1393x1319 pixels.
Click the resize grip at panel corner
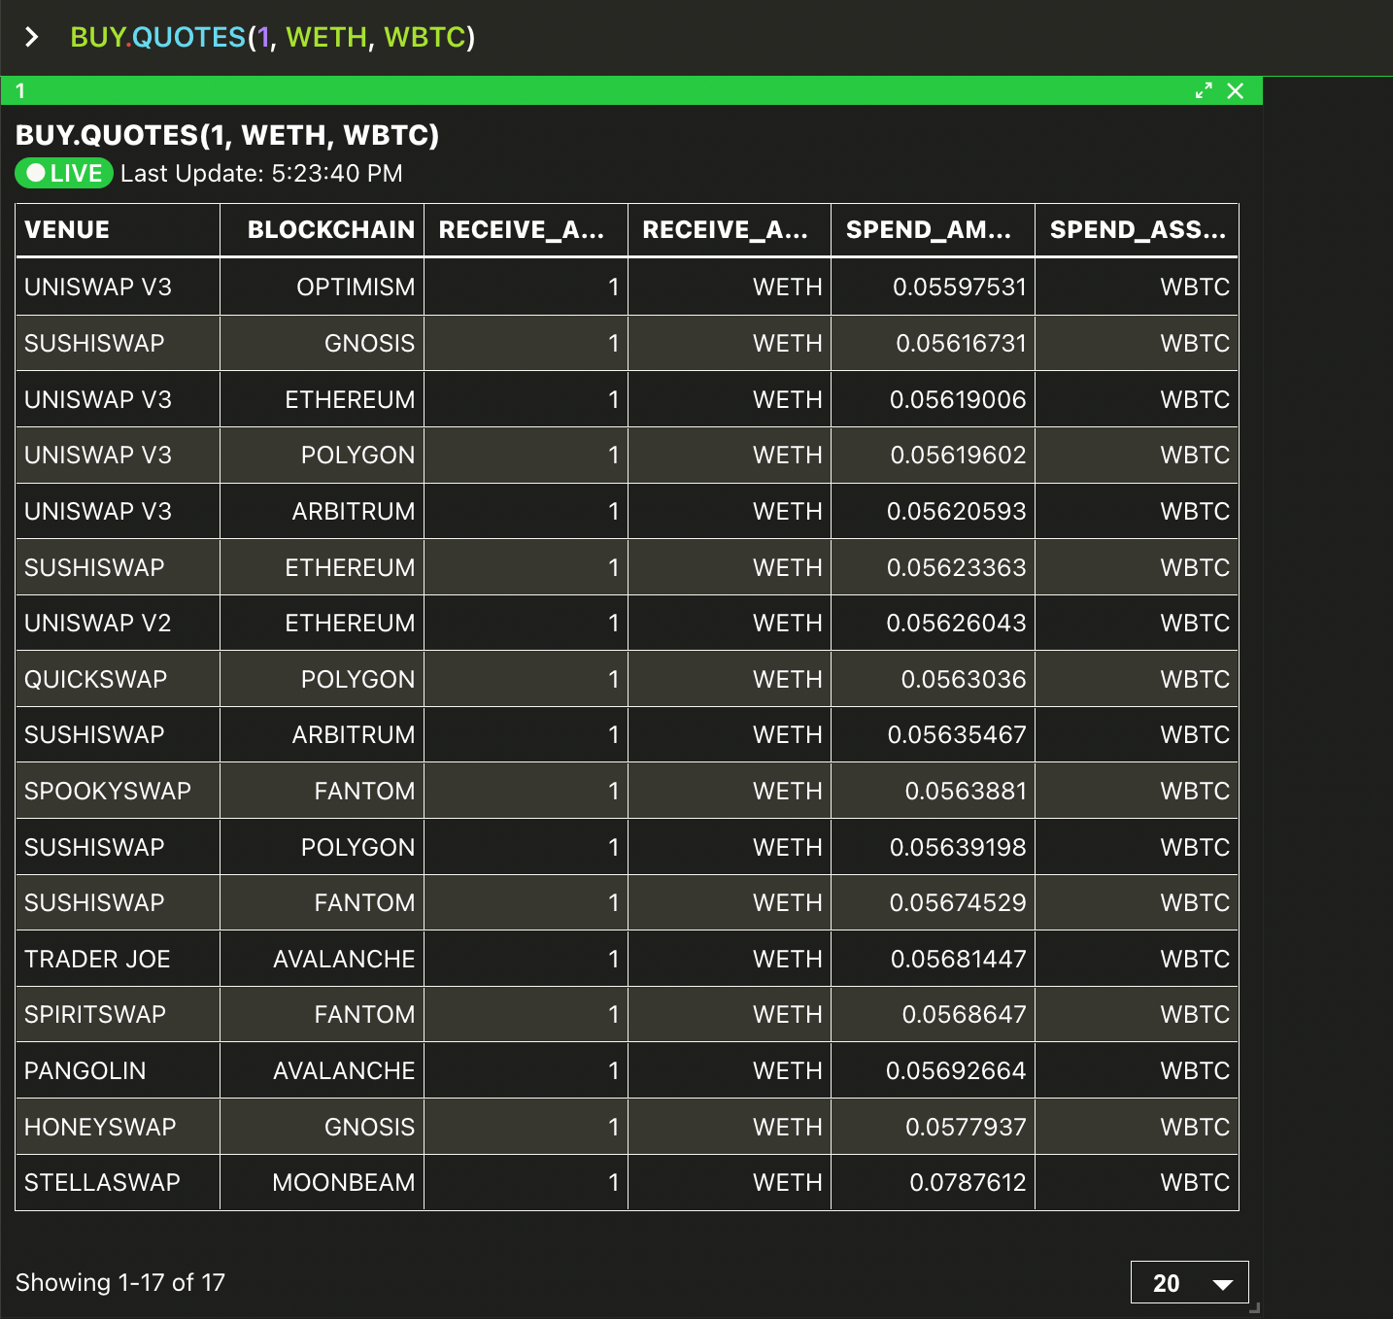click(1254, 1308)
